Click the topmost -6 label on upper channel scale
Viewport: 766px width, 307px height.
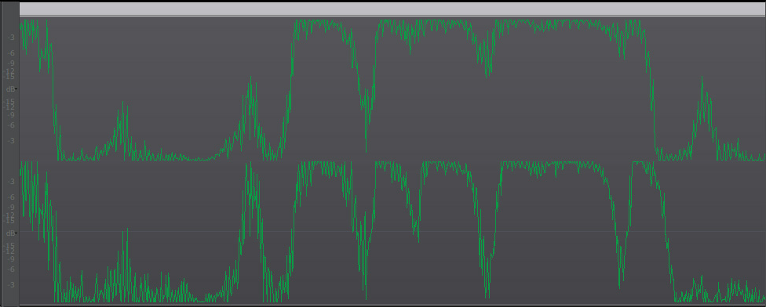coord(11,53)
